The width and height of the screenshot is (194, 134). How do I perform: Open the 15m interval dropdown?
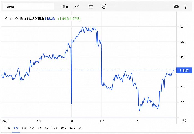64,6
